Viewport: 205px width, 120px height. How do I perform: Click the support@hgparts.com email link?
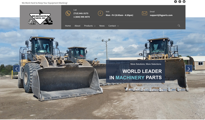pyautogui.click(x=161, y=15)
